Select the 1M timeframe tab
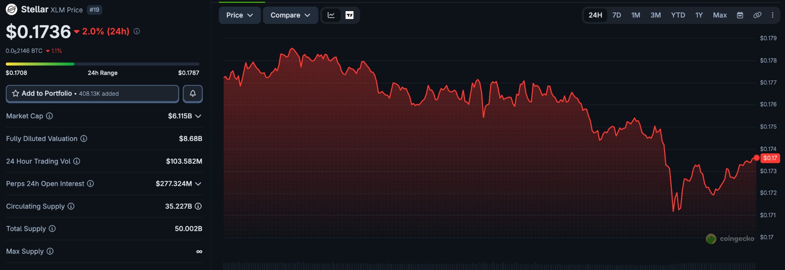Image resolution: width=785 pixels, height=270 pixels. [636, 15]
